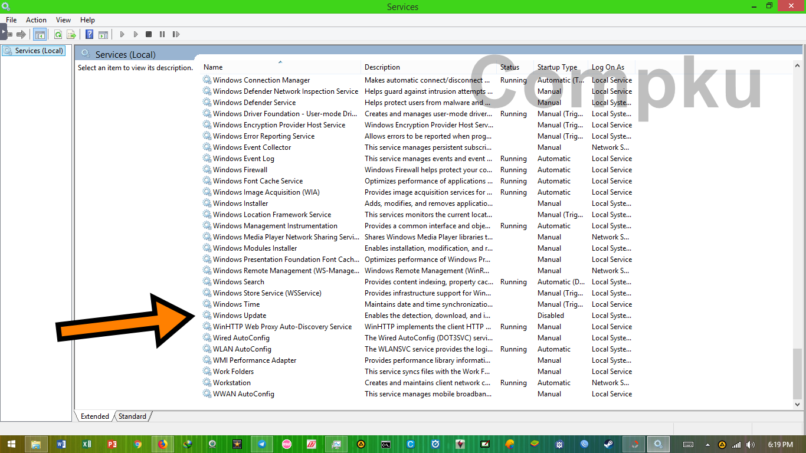Sort by the Status column header
Image resolution: width=806 pixels, height=453 pixels.
[515, 67]
